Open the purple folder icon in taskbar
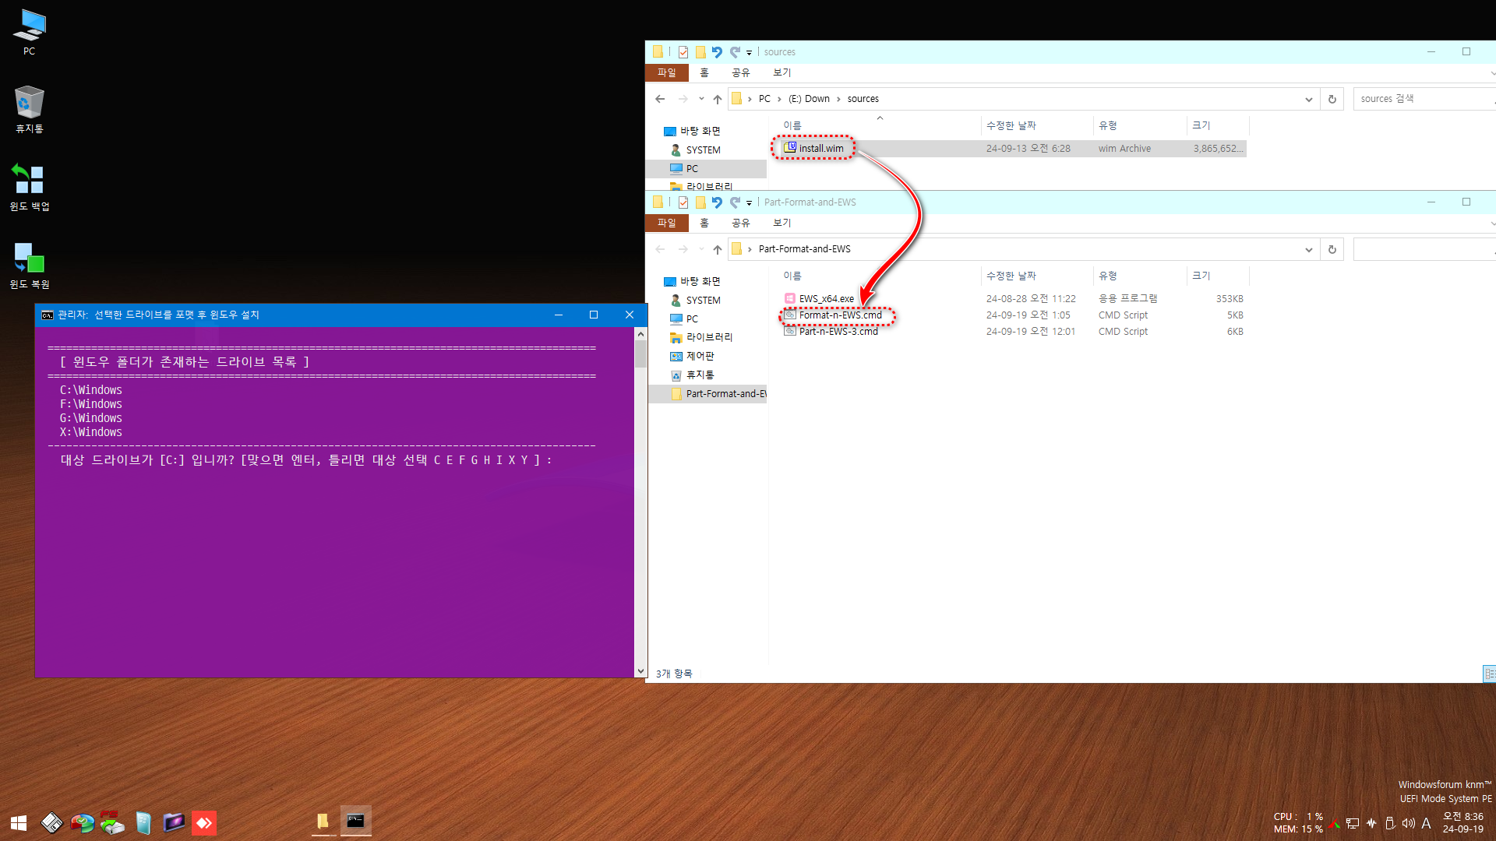Viewport: 1496px width, 841px height. 174,823
